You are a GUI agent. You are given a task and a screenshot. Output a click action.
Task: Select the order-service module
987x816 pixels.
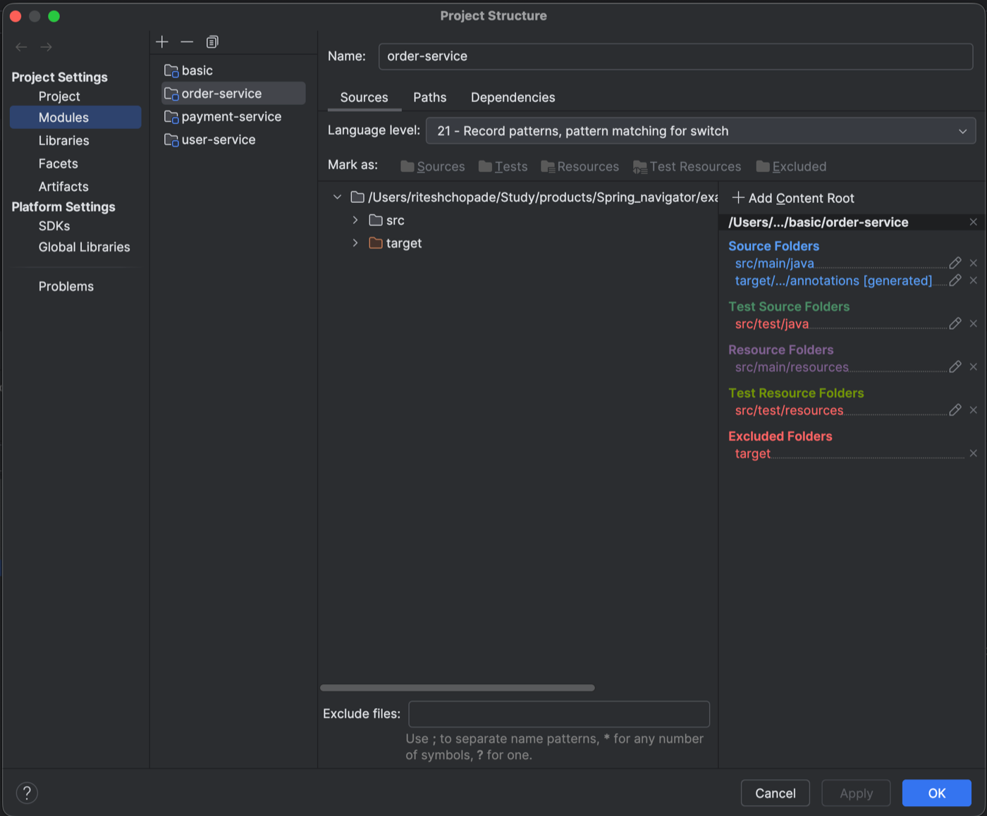[x=233, y=94]
